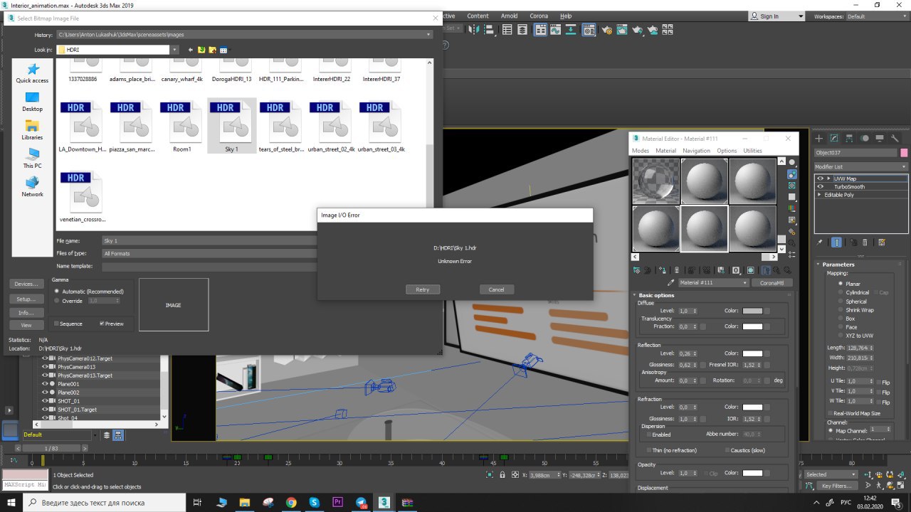Click Get Material icon in Material Editor

pos(638,270)
